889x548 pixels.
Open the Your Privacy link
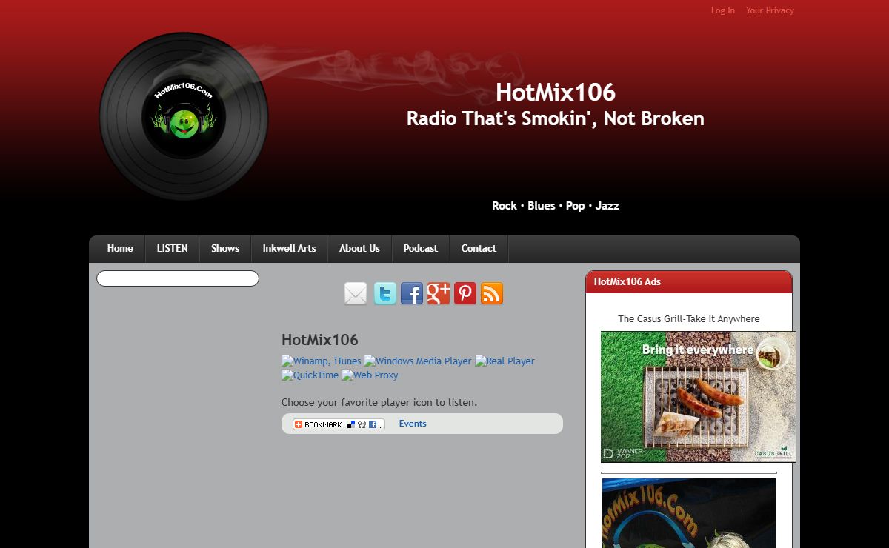pyautogui.click(x=770, y=10)
